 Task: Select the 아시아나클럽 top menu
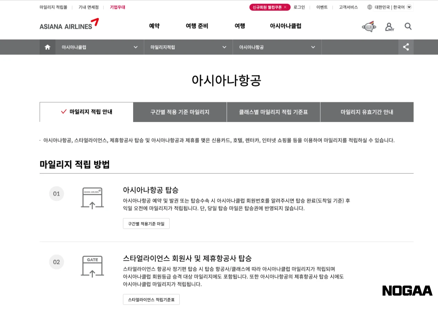pos(286,26)
